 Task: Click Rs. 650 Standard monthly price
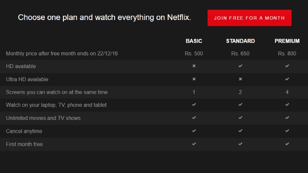pos(240,53)
